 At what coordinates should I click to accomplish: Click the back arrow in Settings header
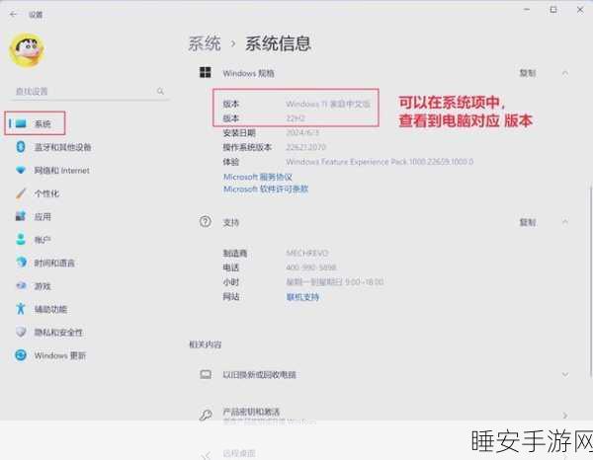(13, 15)
